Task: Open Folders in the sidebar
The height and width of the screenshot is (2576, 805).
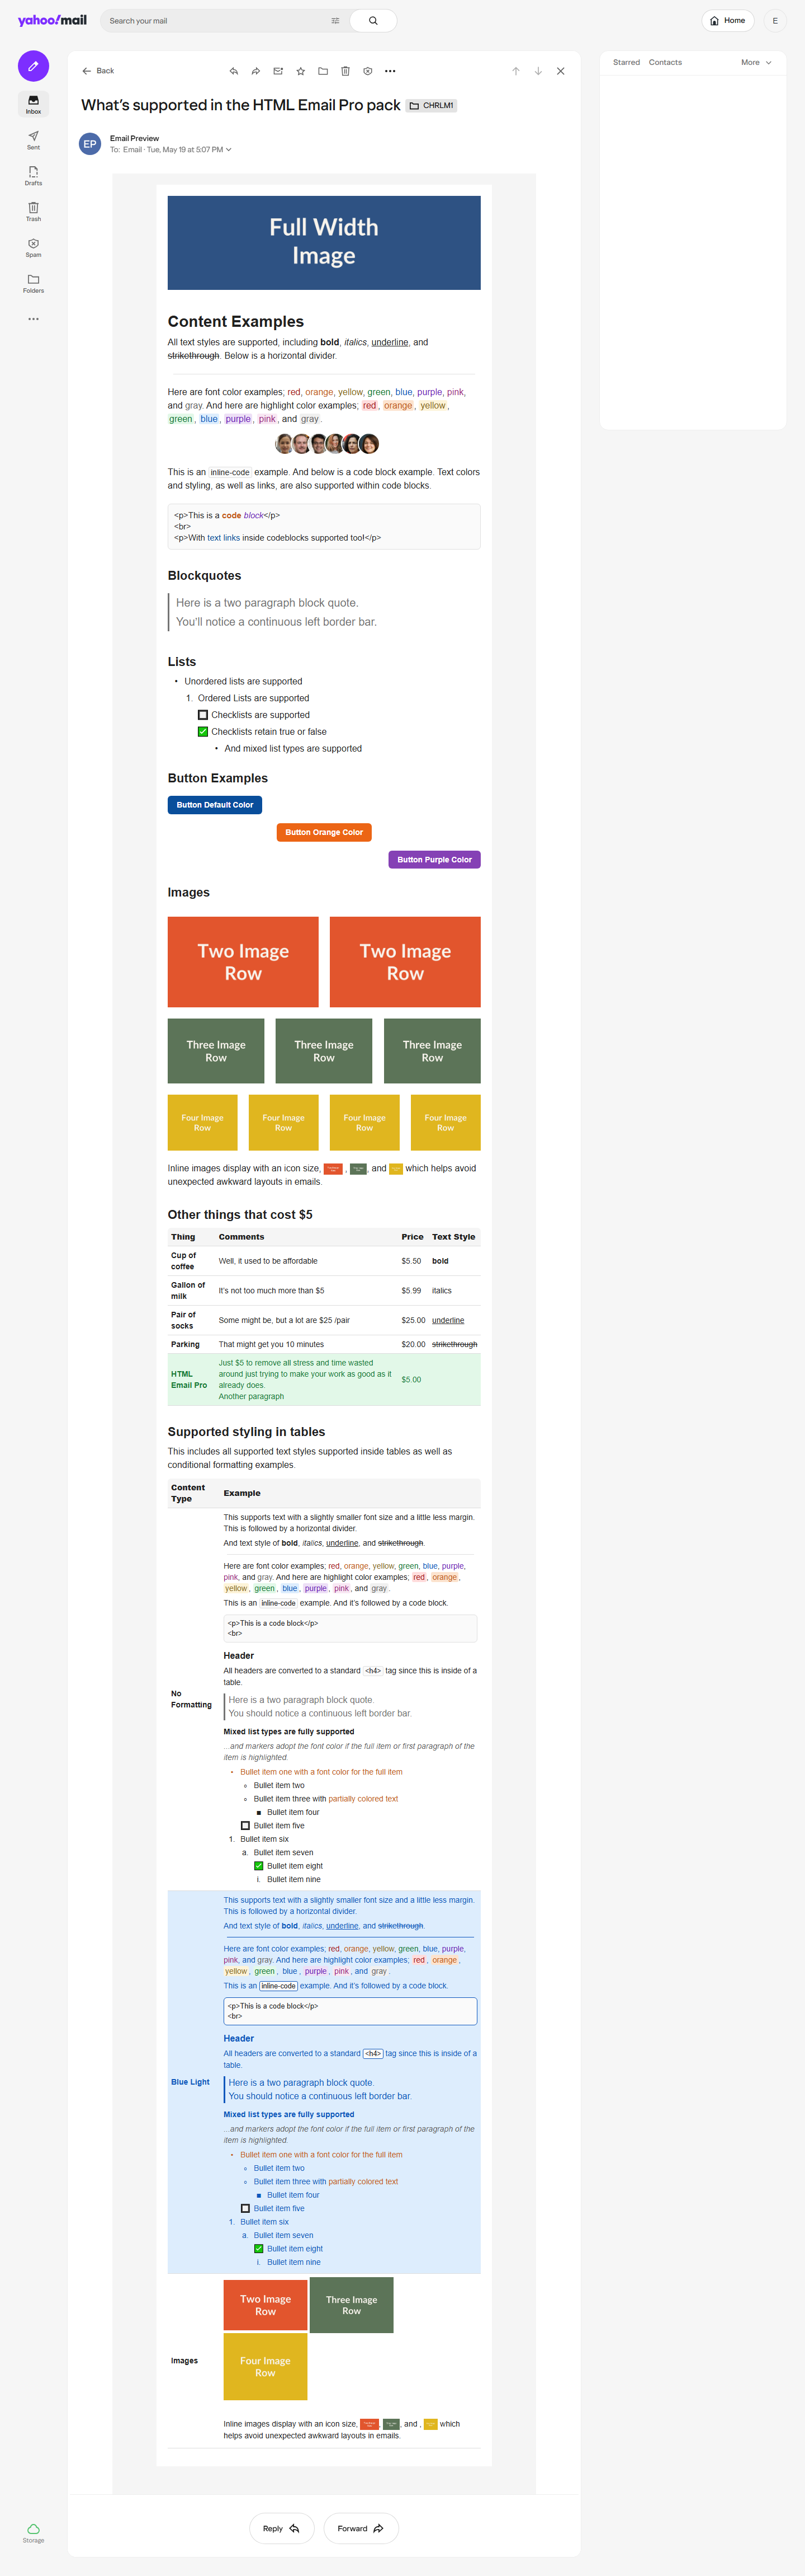Action: pyautogui.click(x=33, y=284)
